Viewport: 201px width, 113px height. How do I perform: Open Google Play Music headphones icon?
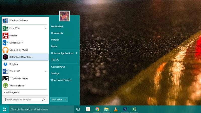pyautogui.click(x=5, y=50)
